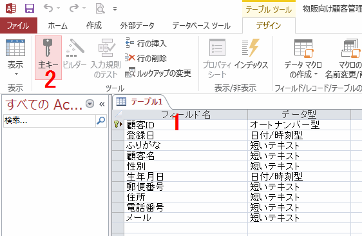Open the ファイル tab
This screenshot has width=362, height=236.
click(19, 25)
